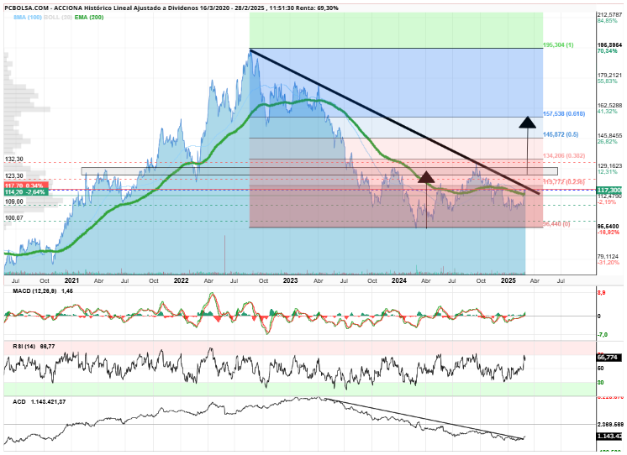
Task: Click the 157,538 (0.618) Fibonacci level label
Action: click(x=564, y=114)
